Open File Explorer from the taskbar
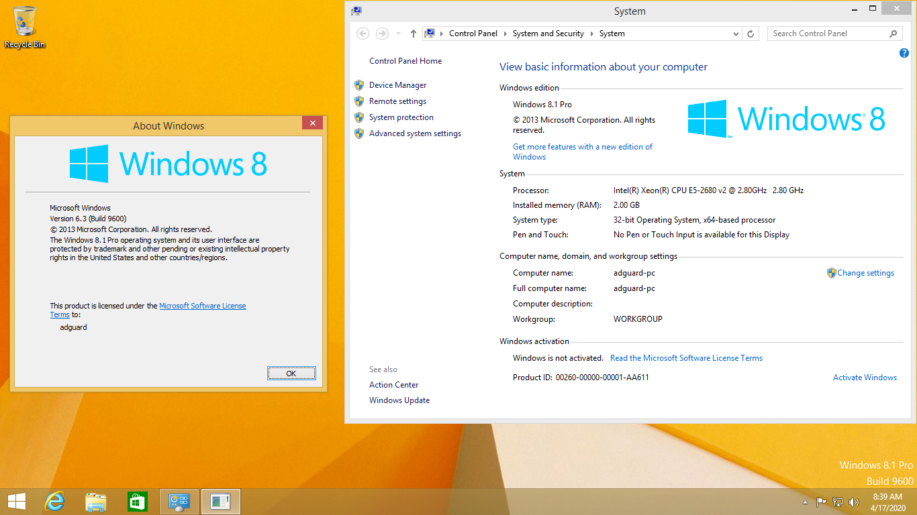The image size is (917, 515). 96,501
